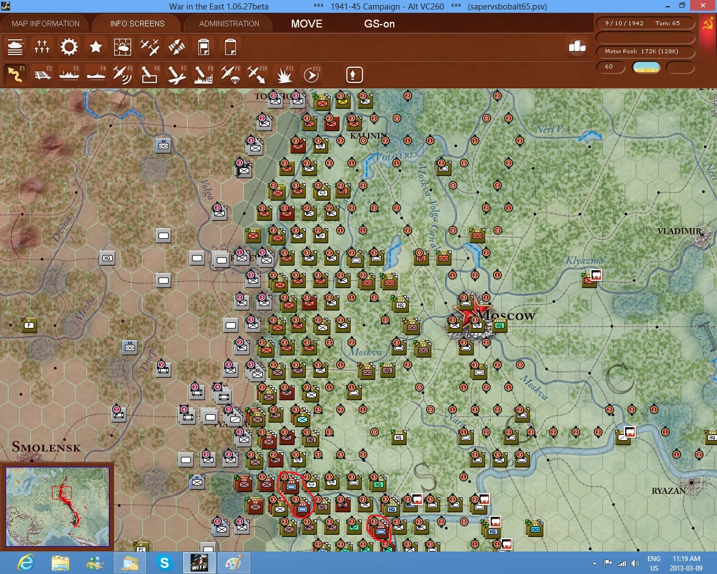The width and height of the screenshot is (717, 574).
Task: Click the Smolensk city label
Action: click(46, 447)
